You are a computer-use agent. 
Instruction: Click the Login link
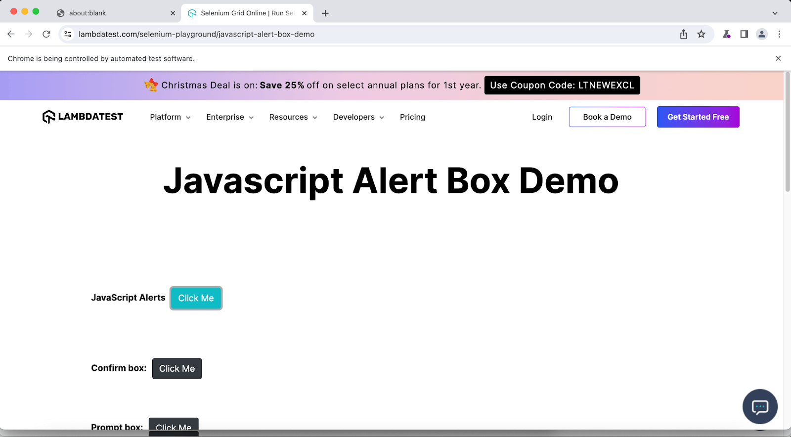[542, 117]
